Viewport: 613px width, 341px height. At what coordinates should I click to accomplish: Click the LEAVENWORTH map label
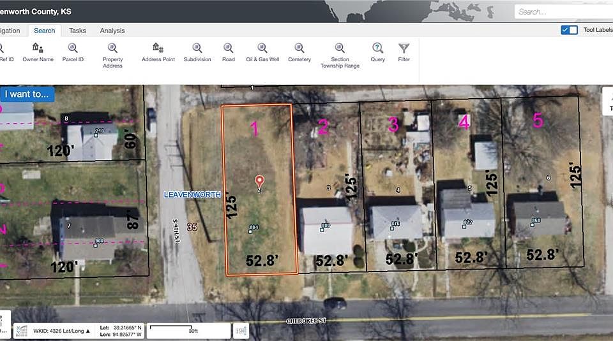click(192, 194)
